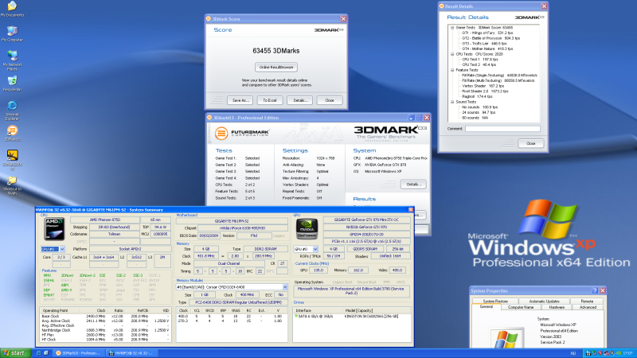Switch to the Remote tab
The width and height of the screenshot is (637, 358).
coord(587,302)
